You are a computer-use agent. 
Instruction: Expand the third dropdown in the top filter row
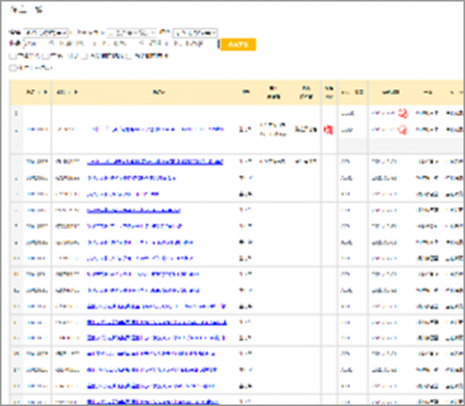pyautogui.click(x=195, y=33)
